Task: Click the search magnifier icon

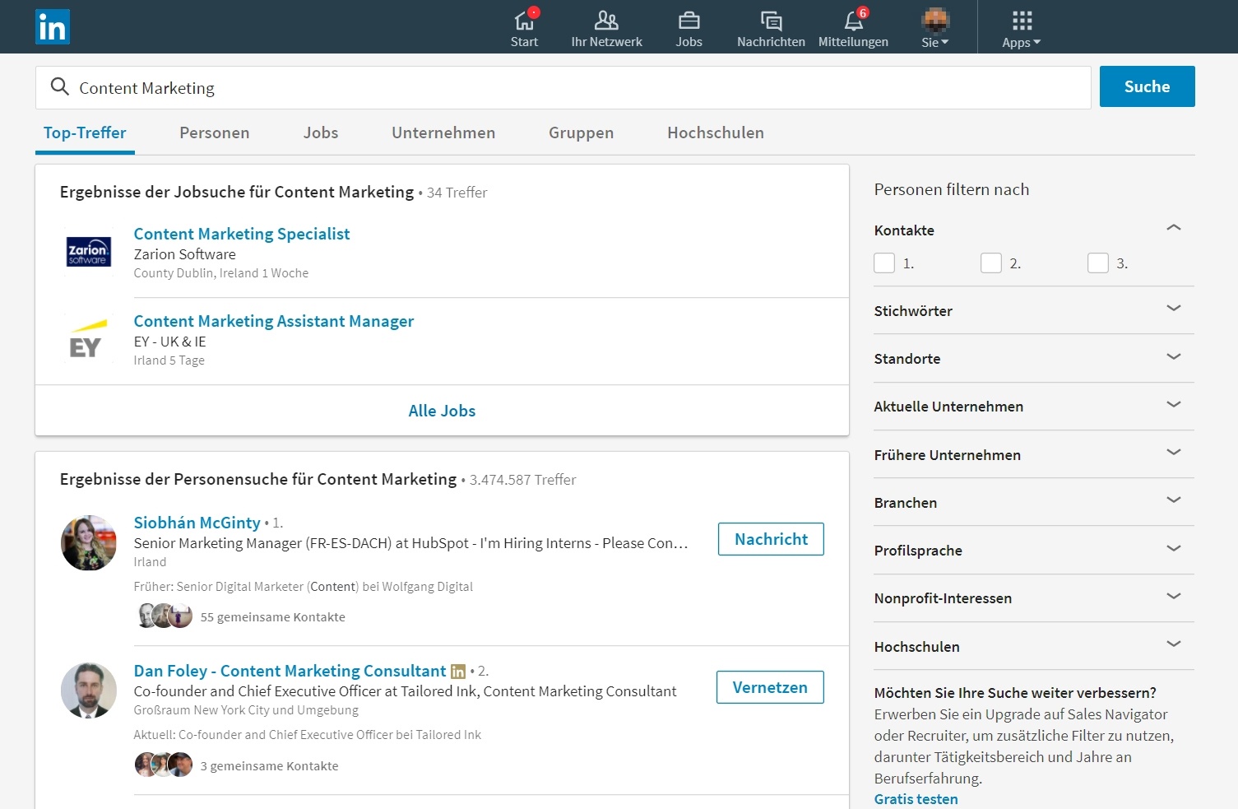Action: coord(59,86)
